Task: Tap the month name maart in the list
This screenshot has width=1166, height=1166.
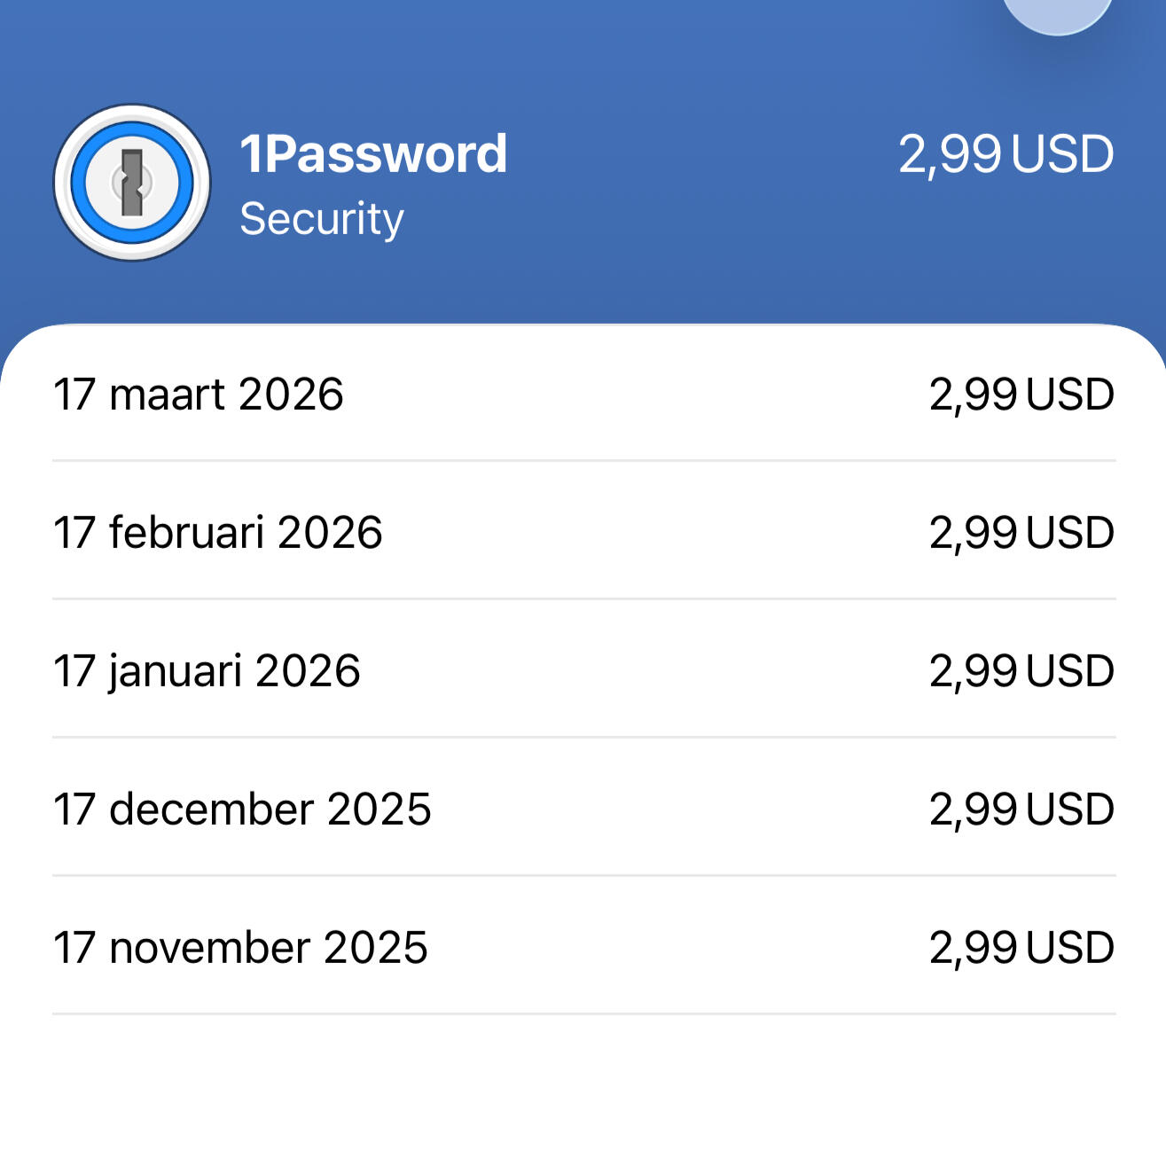Action: 168,395
